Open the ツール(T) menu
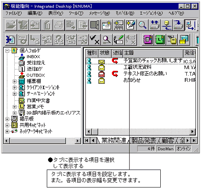The image size is (201, 194). [x=76, y=13]
